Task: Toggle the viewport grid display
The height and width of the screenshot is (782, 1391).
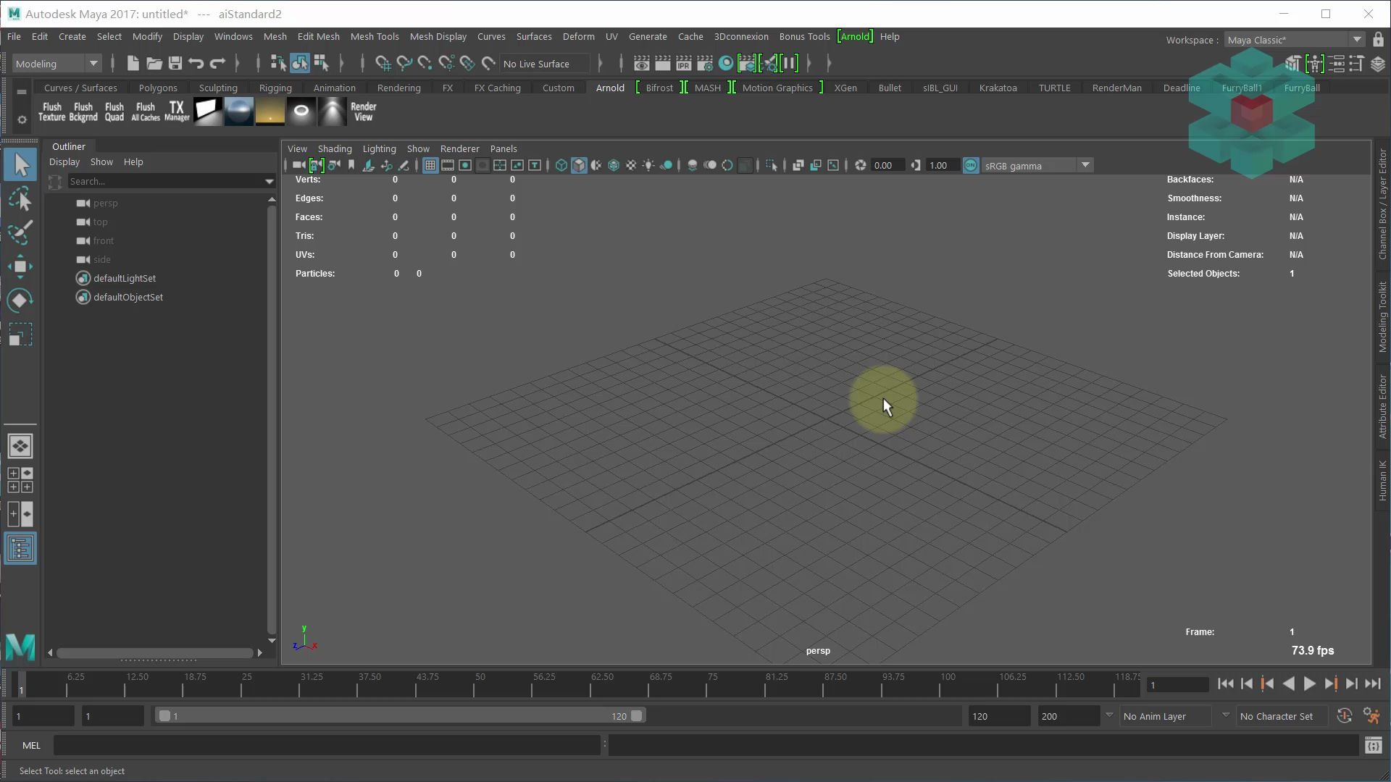Action: 430,166
